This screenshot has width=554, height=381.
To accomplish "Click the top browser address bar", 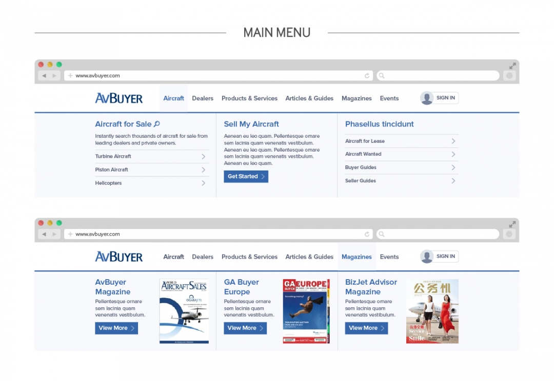I will (x=219, y=75).
